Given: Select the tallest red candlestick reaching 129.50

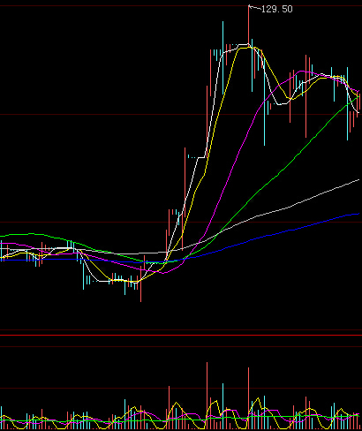Looking at the screenshot, I should point(249,25).
